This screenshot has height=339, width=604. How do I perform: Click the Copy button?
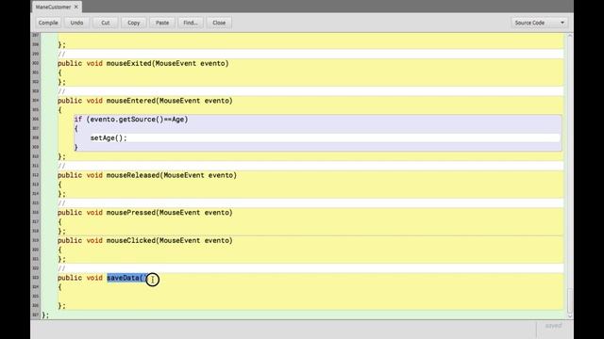(134, 23)
